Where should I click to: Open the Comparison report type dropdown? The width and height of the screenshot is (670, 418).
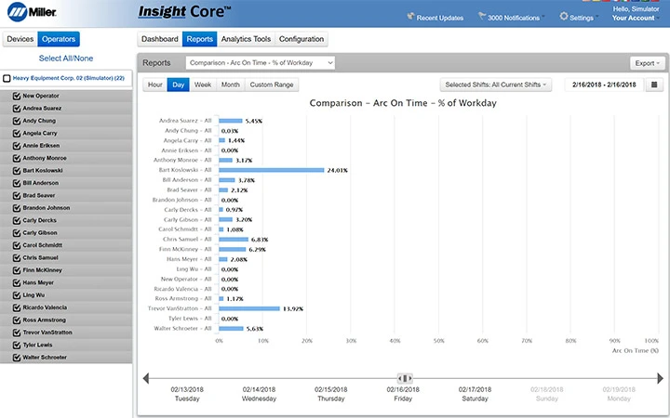click(x=261, y=63)
